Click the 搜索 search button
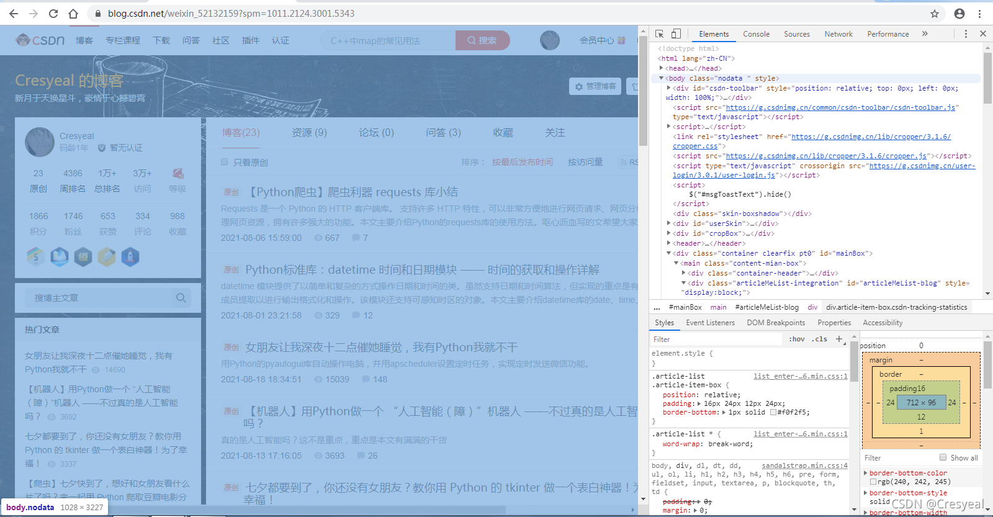993x517 pixels. 482,40
